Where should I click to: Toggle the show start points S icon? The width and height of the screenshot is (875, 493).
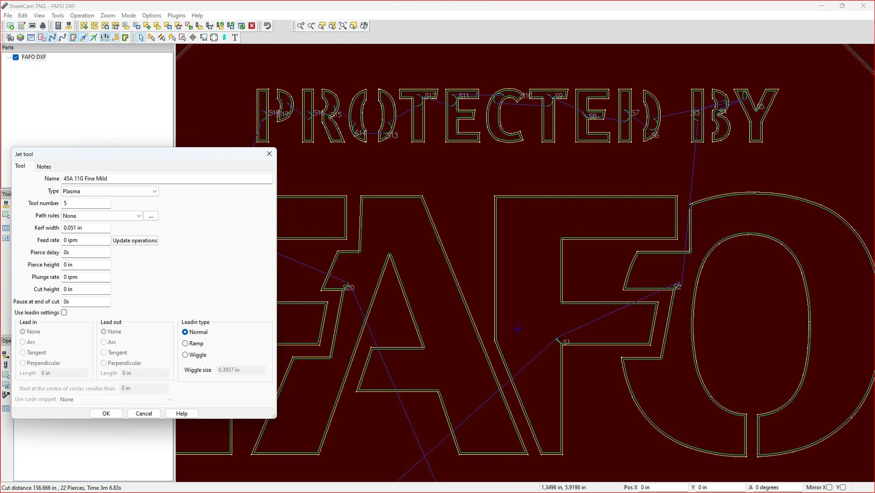pos(115,37)
